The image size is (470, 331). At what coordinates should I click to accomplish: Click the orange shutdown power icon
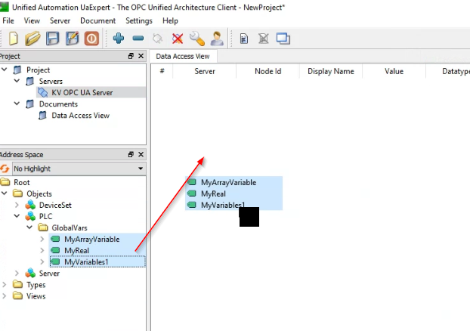pos(91,39)
